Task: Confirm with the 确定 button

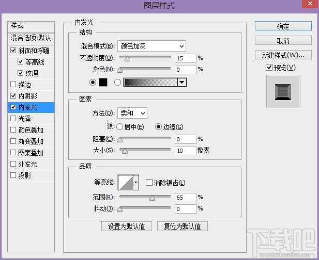Action: click(x=283, y=26)
